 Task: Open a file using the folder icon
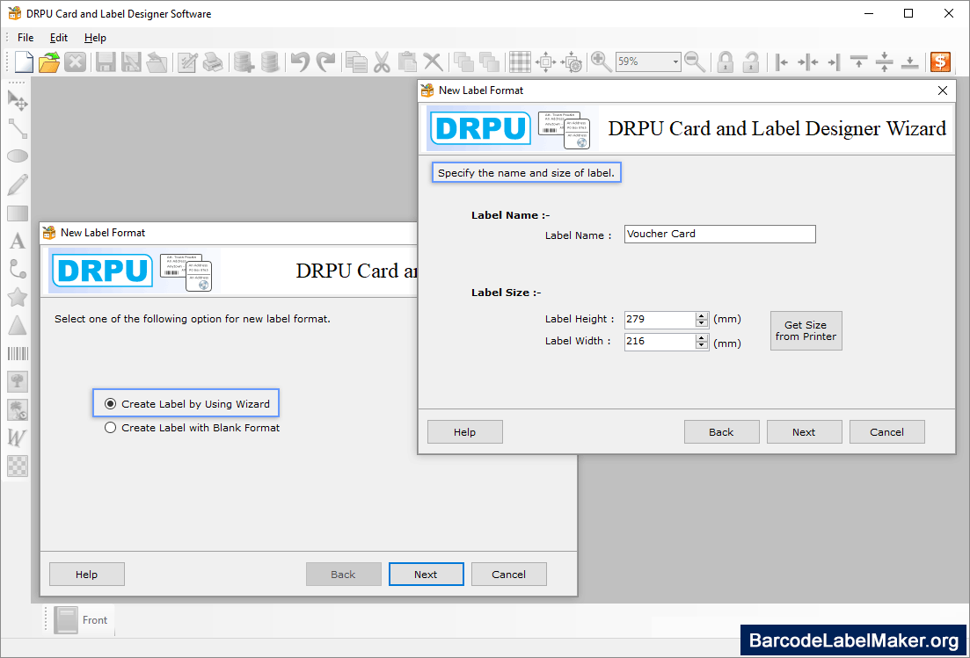coord(49,61)
